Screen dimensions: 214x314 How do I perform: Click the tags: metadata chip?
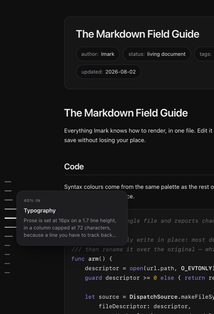pos(204,54)
